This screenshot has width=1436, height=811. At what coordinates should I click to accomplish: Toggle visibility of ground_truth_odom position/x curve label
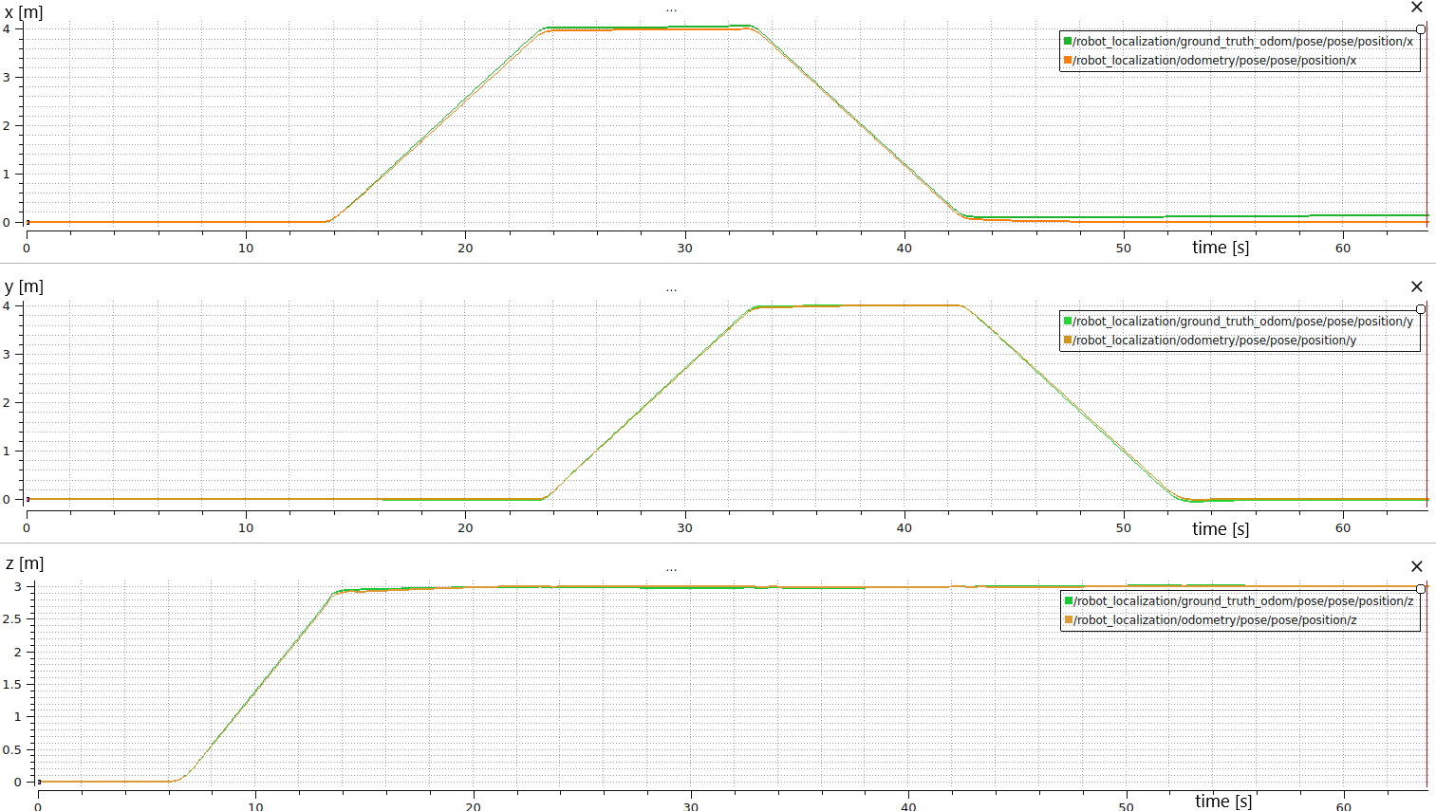[x=1243, y=42]
